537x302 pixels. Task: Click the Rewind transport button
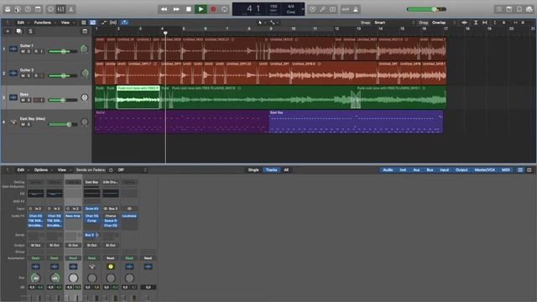(x=164, y=9)
